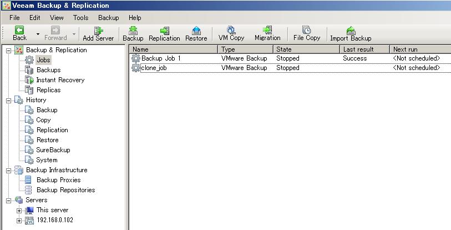This screenshot has height=230, width=451.
Task: Click the Import Backup toolbar icon
Action: pyautogui.click(x=351, y=31)
